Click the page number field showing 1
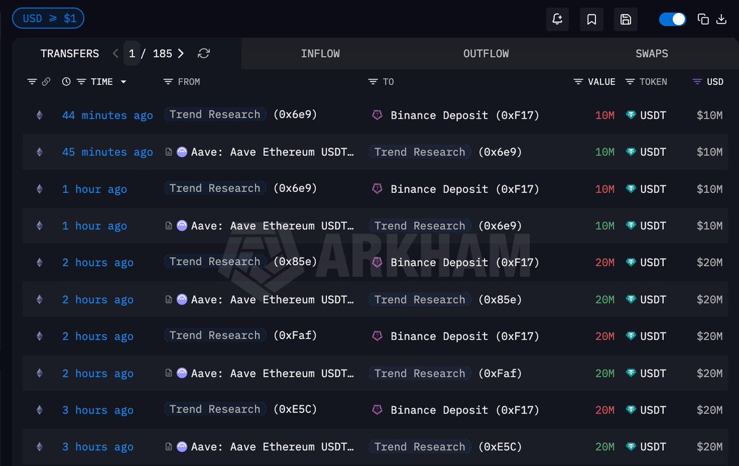This screenshot has width=739, height=466. click(x=132, y=54)
